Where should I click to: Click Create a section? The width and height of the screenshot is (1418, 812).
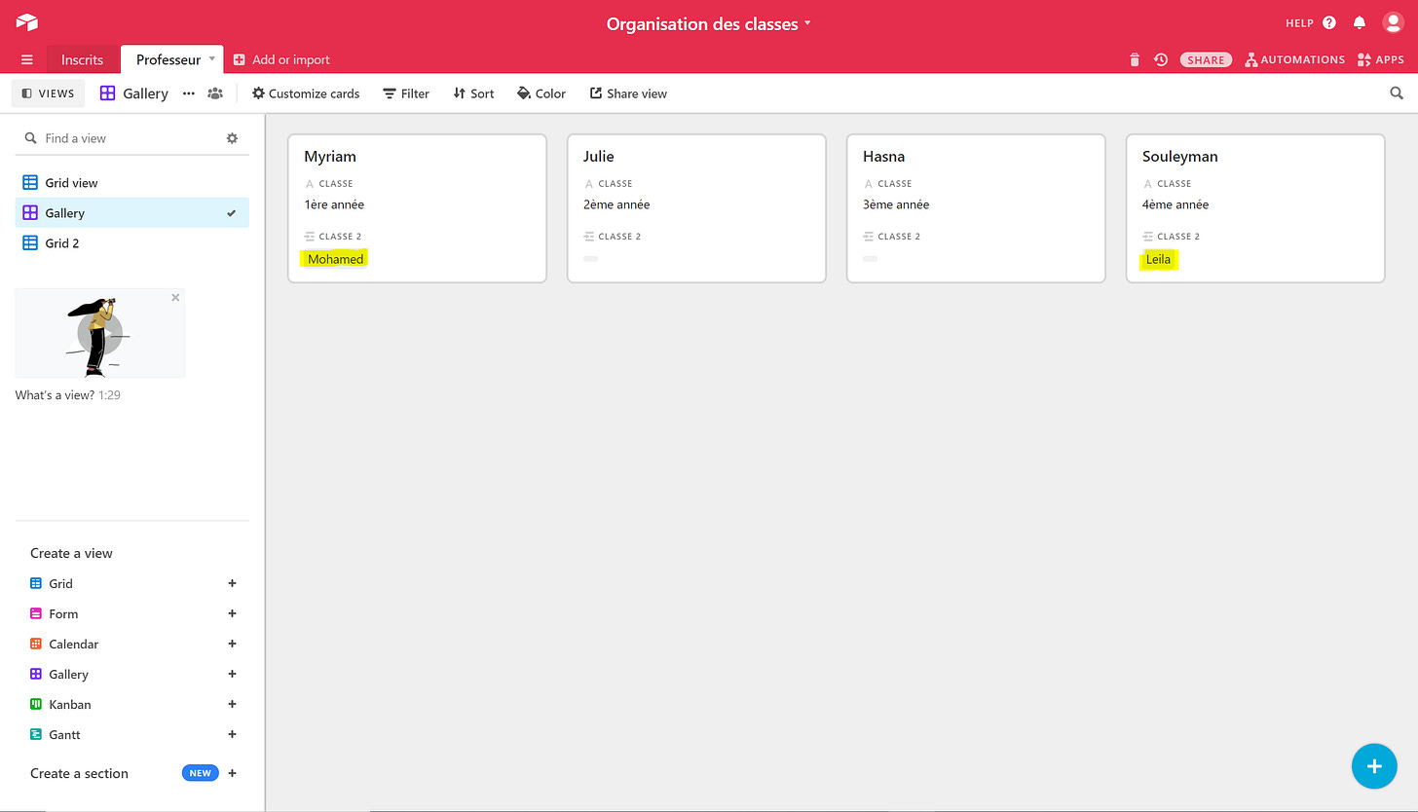(79, 773)
